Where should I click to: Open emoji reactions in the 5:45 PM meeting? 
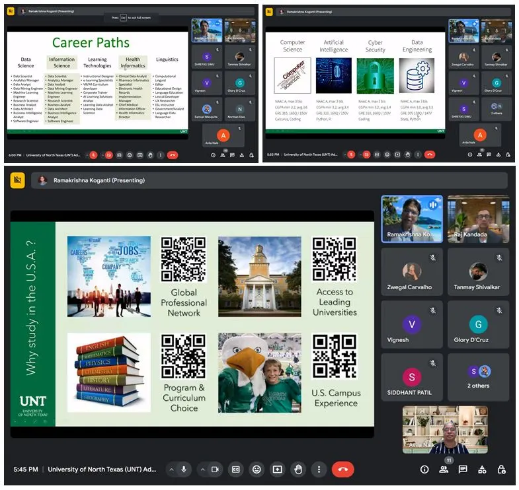[x=257, y=469]
